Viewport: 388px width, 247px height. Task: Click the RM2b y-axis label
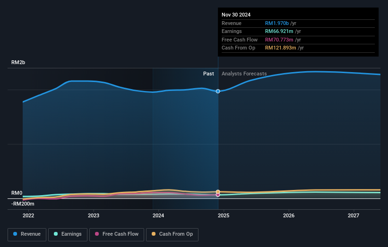point(18,62)
